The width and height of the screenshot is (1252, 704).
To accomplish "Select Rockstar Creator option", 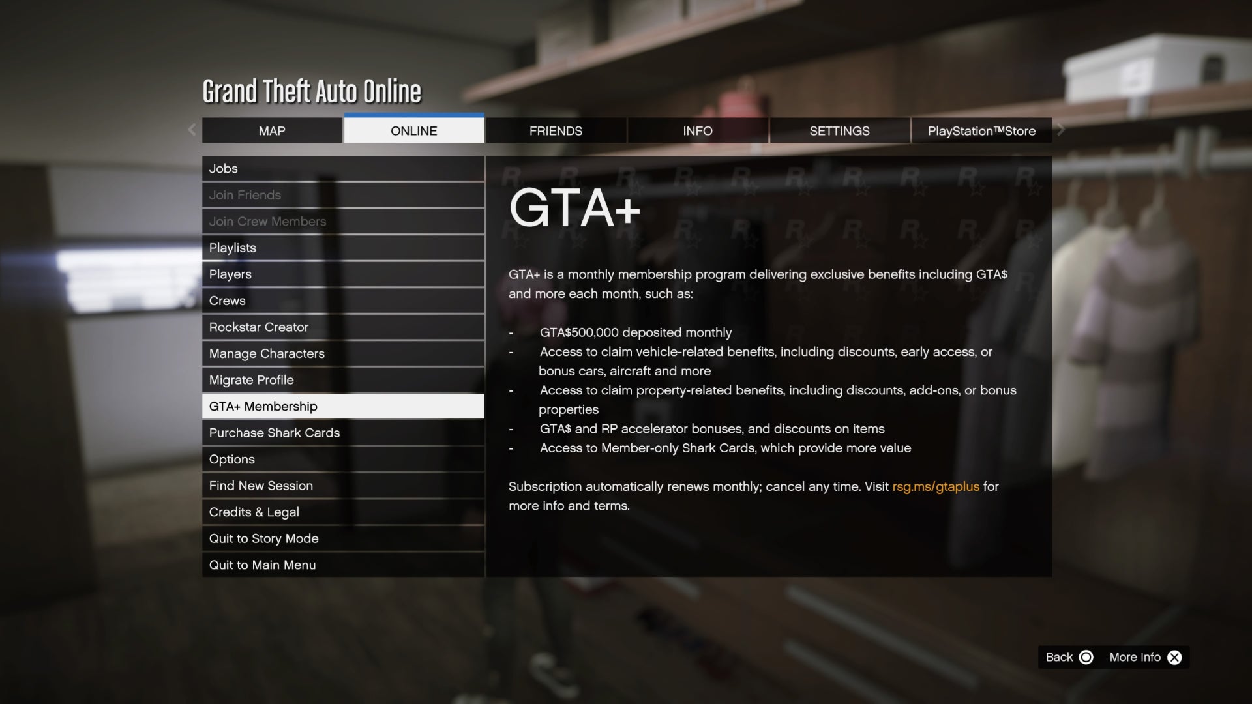I will click(343, 327).
